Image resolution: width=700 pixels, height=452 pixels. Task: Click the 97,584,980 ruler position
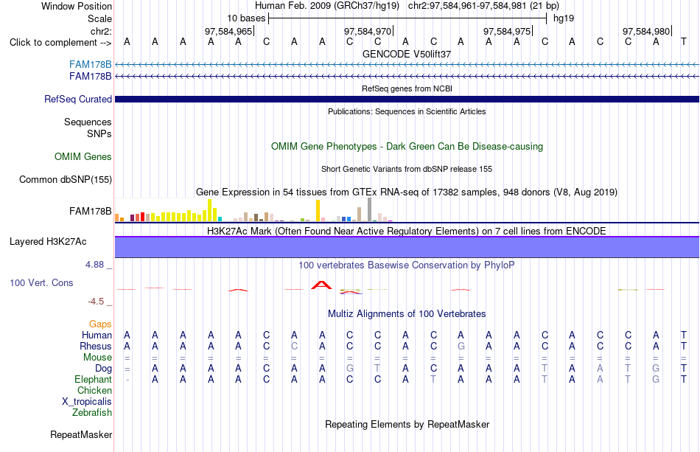tap(646, 31)
